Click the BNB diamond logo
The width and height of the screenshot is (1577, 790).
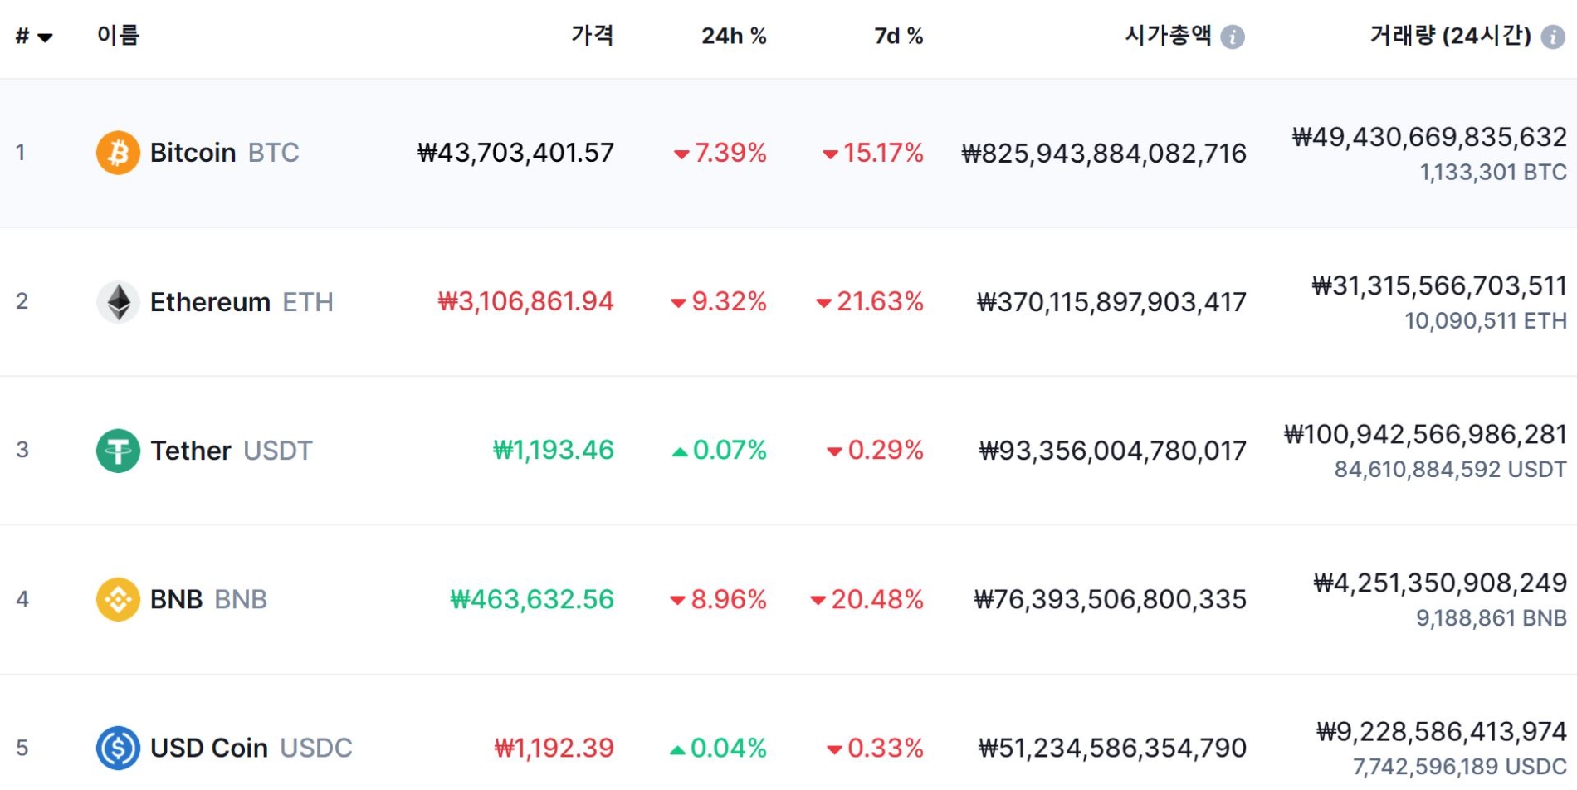117,599
